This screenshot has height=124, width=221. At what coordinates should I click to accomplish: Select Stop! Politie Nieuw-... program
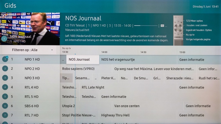tap(80, 115)
